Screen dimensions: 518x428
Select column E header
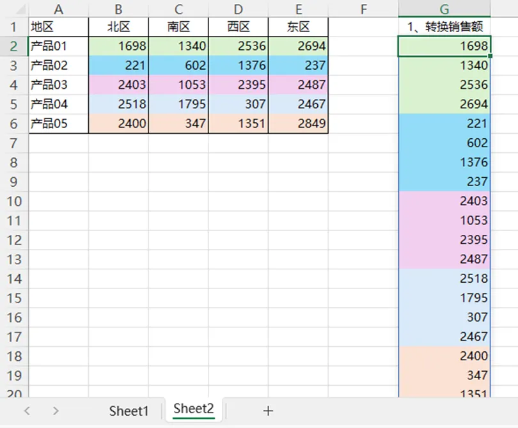pos(298,9)
